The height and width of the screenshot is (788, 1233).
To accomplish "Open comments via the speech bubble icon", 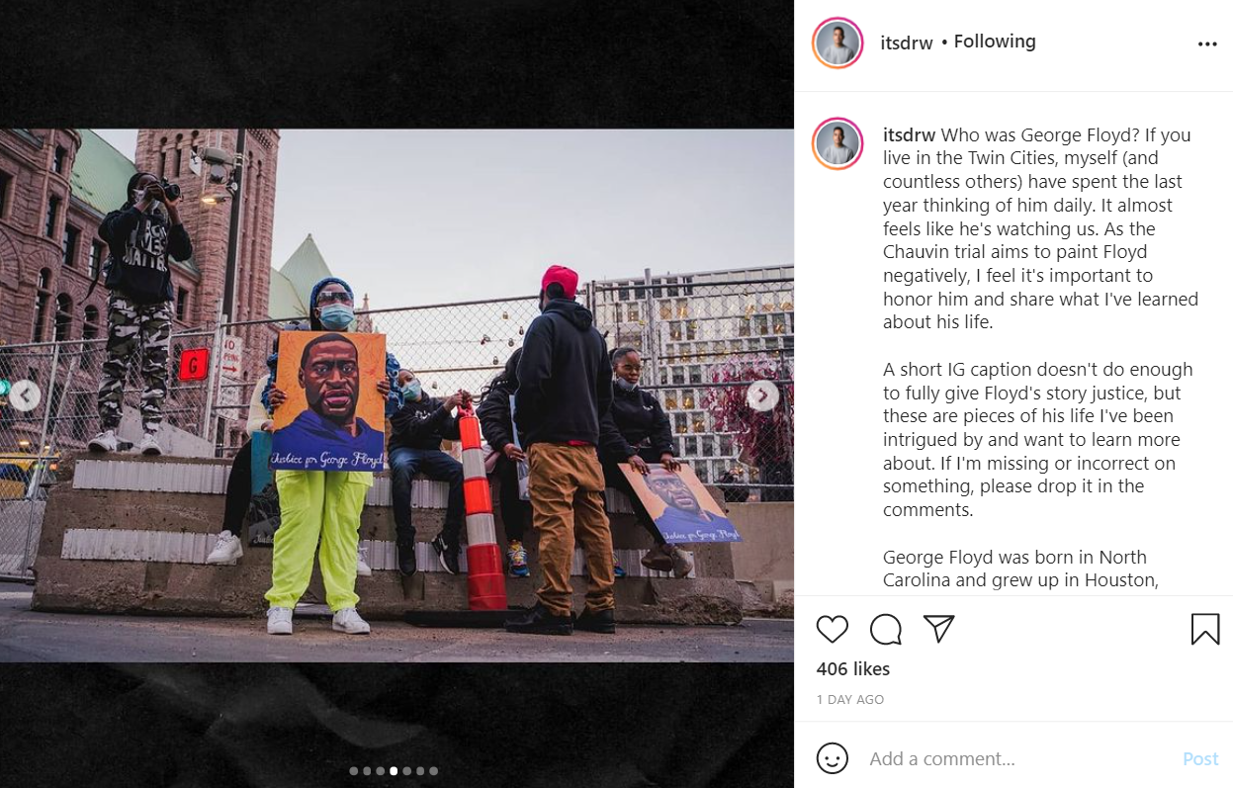I will 886,630.
